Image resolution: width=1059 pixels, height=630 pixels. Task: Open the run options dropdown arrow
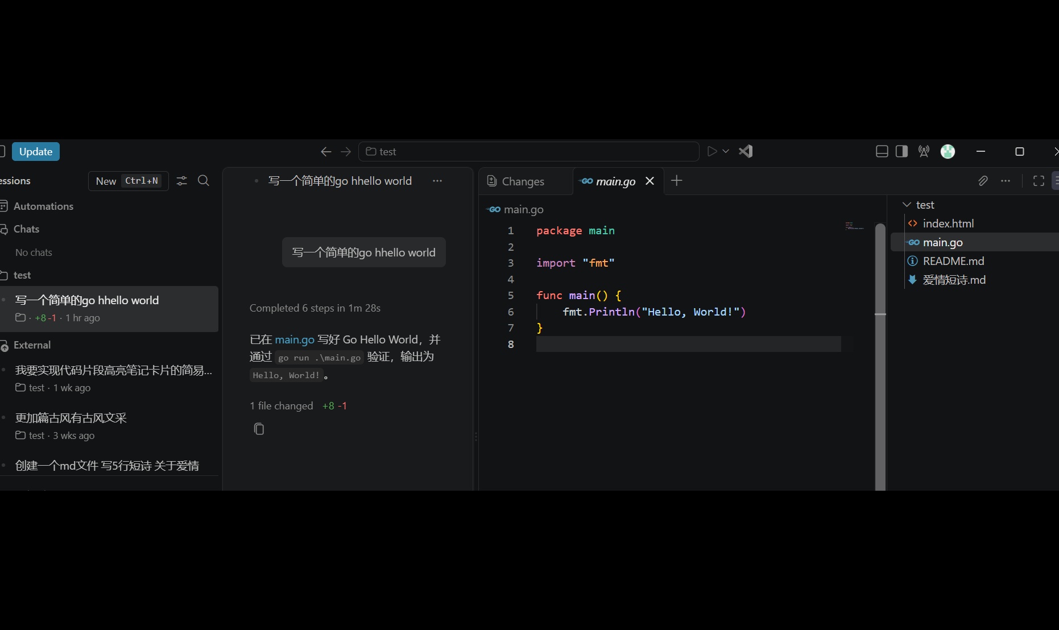(726, 151)
